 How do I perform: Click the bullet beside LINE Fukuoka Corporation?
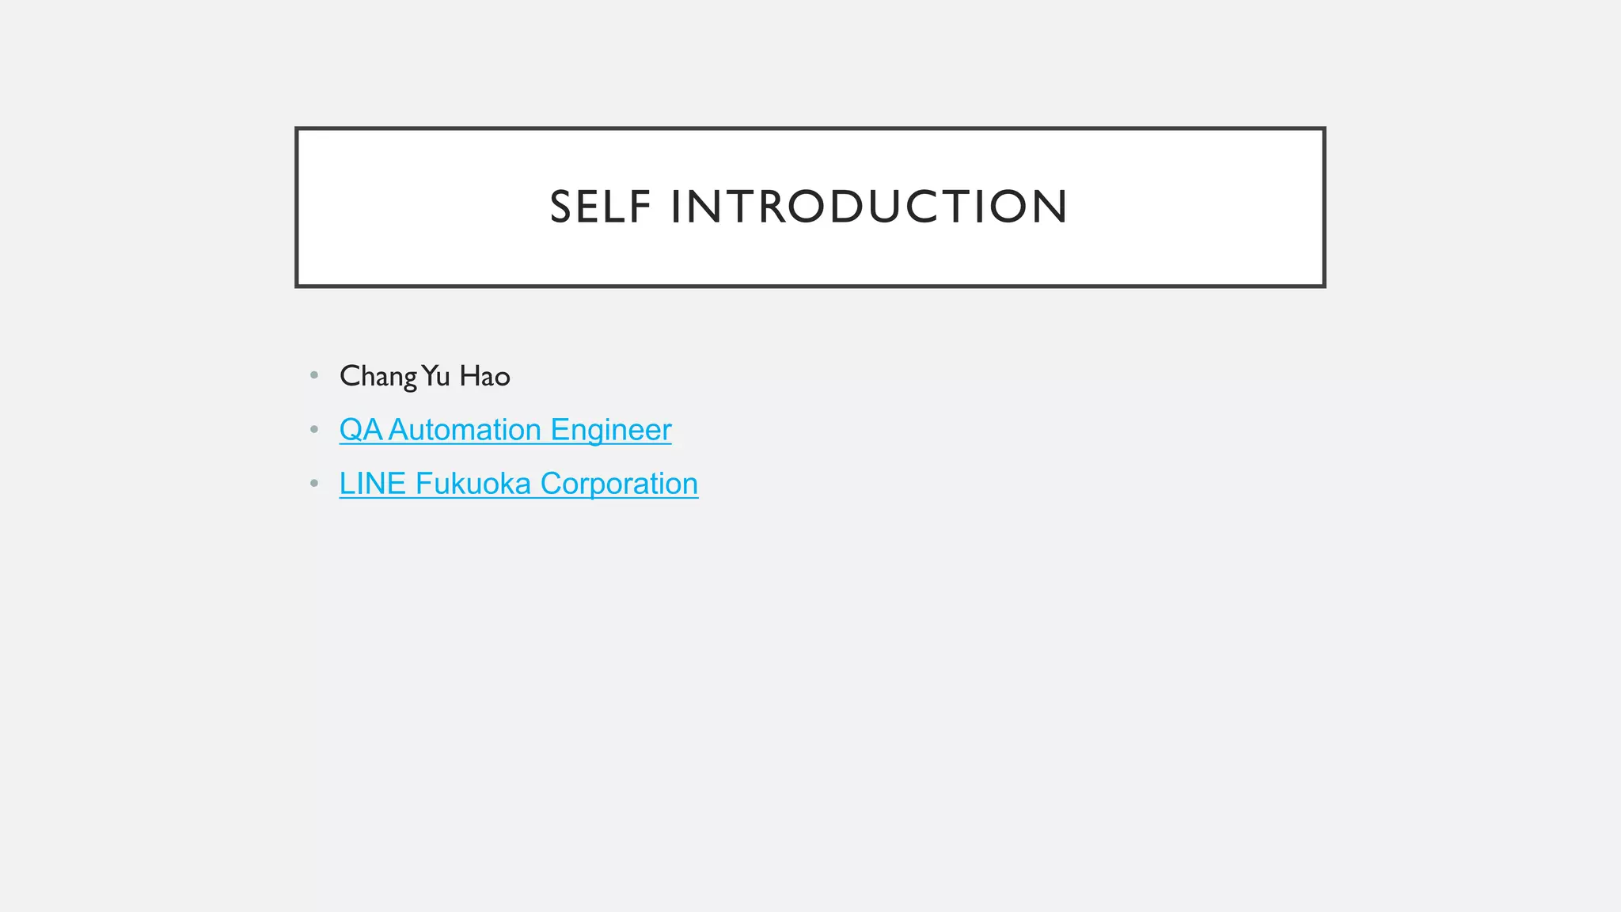314,483
